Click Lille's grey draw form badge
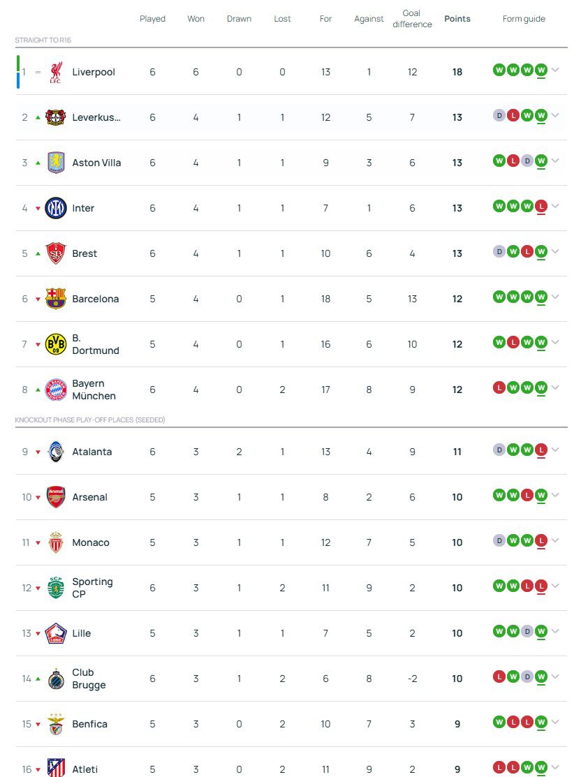Image resolution: width=581 pixels, height=777 pixels. pos(527,631)
